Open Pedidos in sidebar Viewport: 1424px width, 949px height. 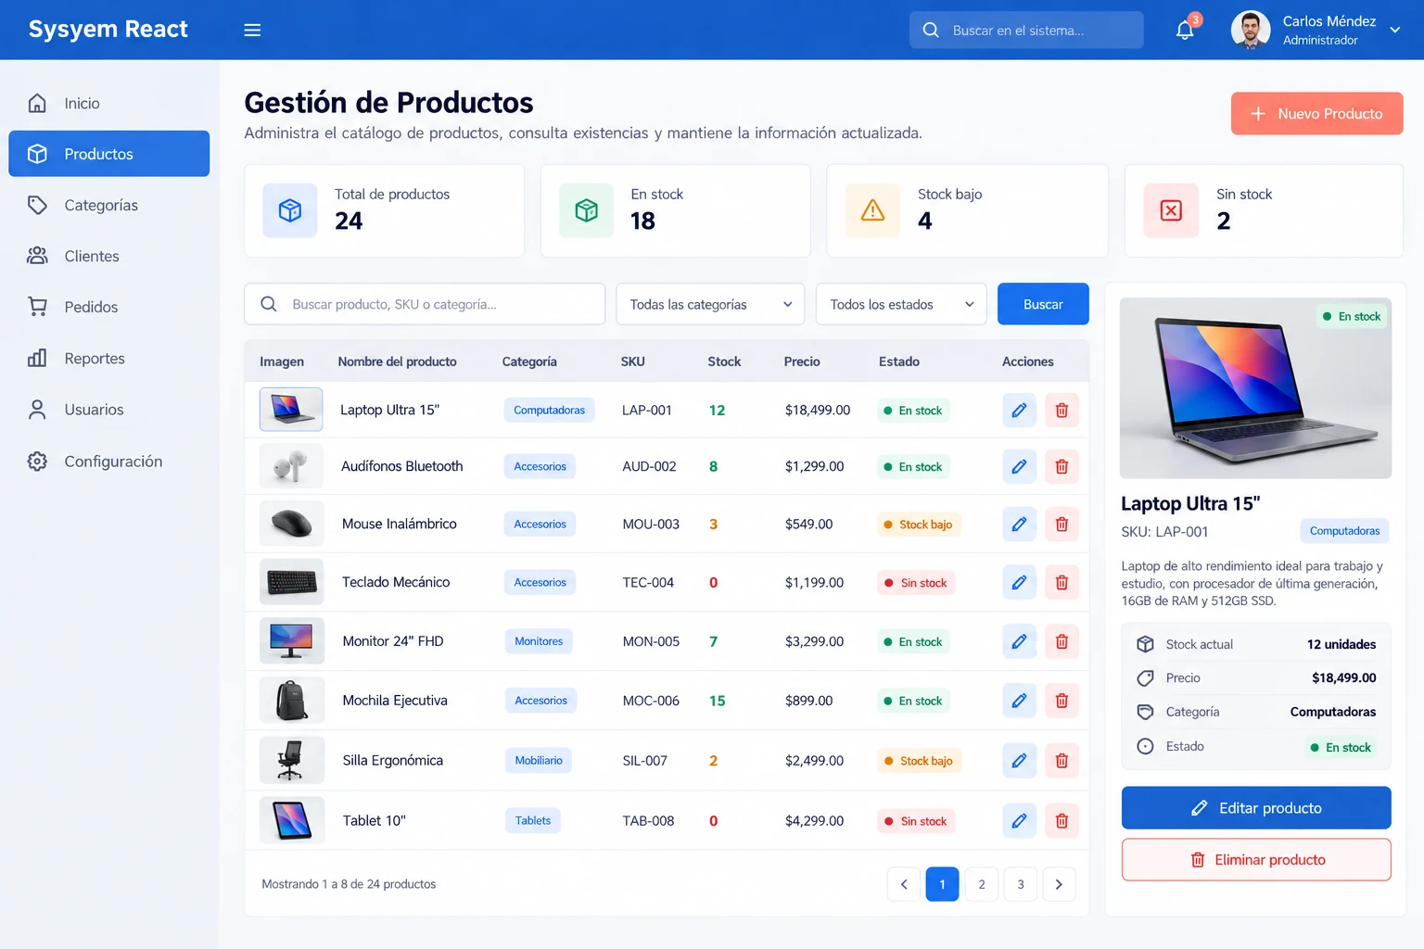tap(109, 307)
